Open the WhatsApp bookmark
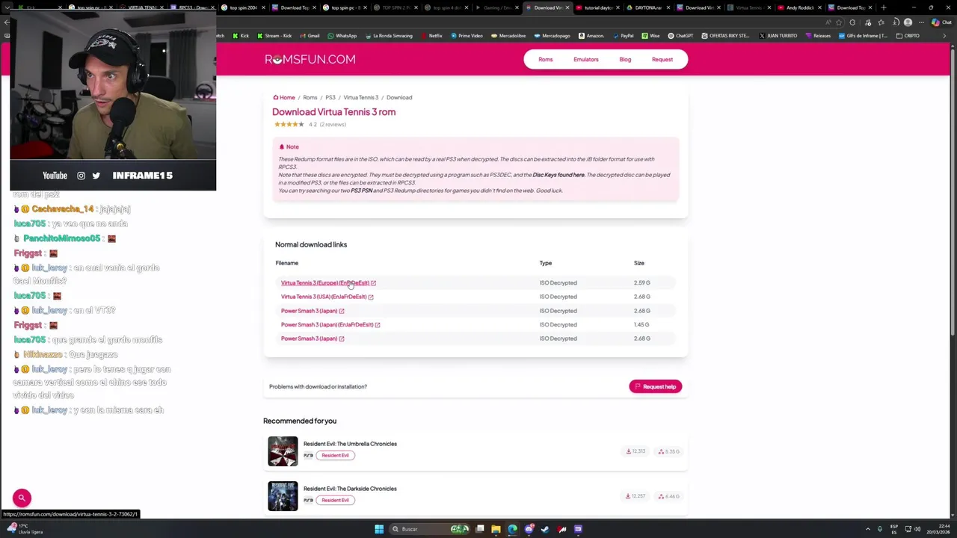The image size is (957, 538). 342,36
